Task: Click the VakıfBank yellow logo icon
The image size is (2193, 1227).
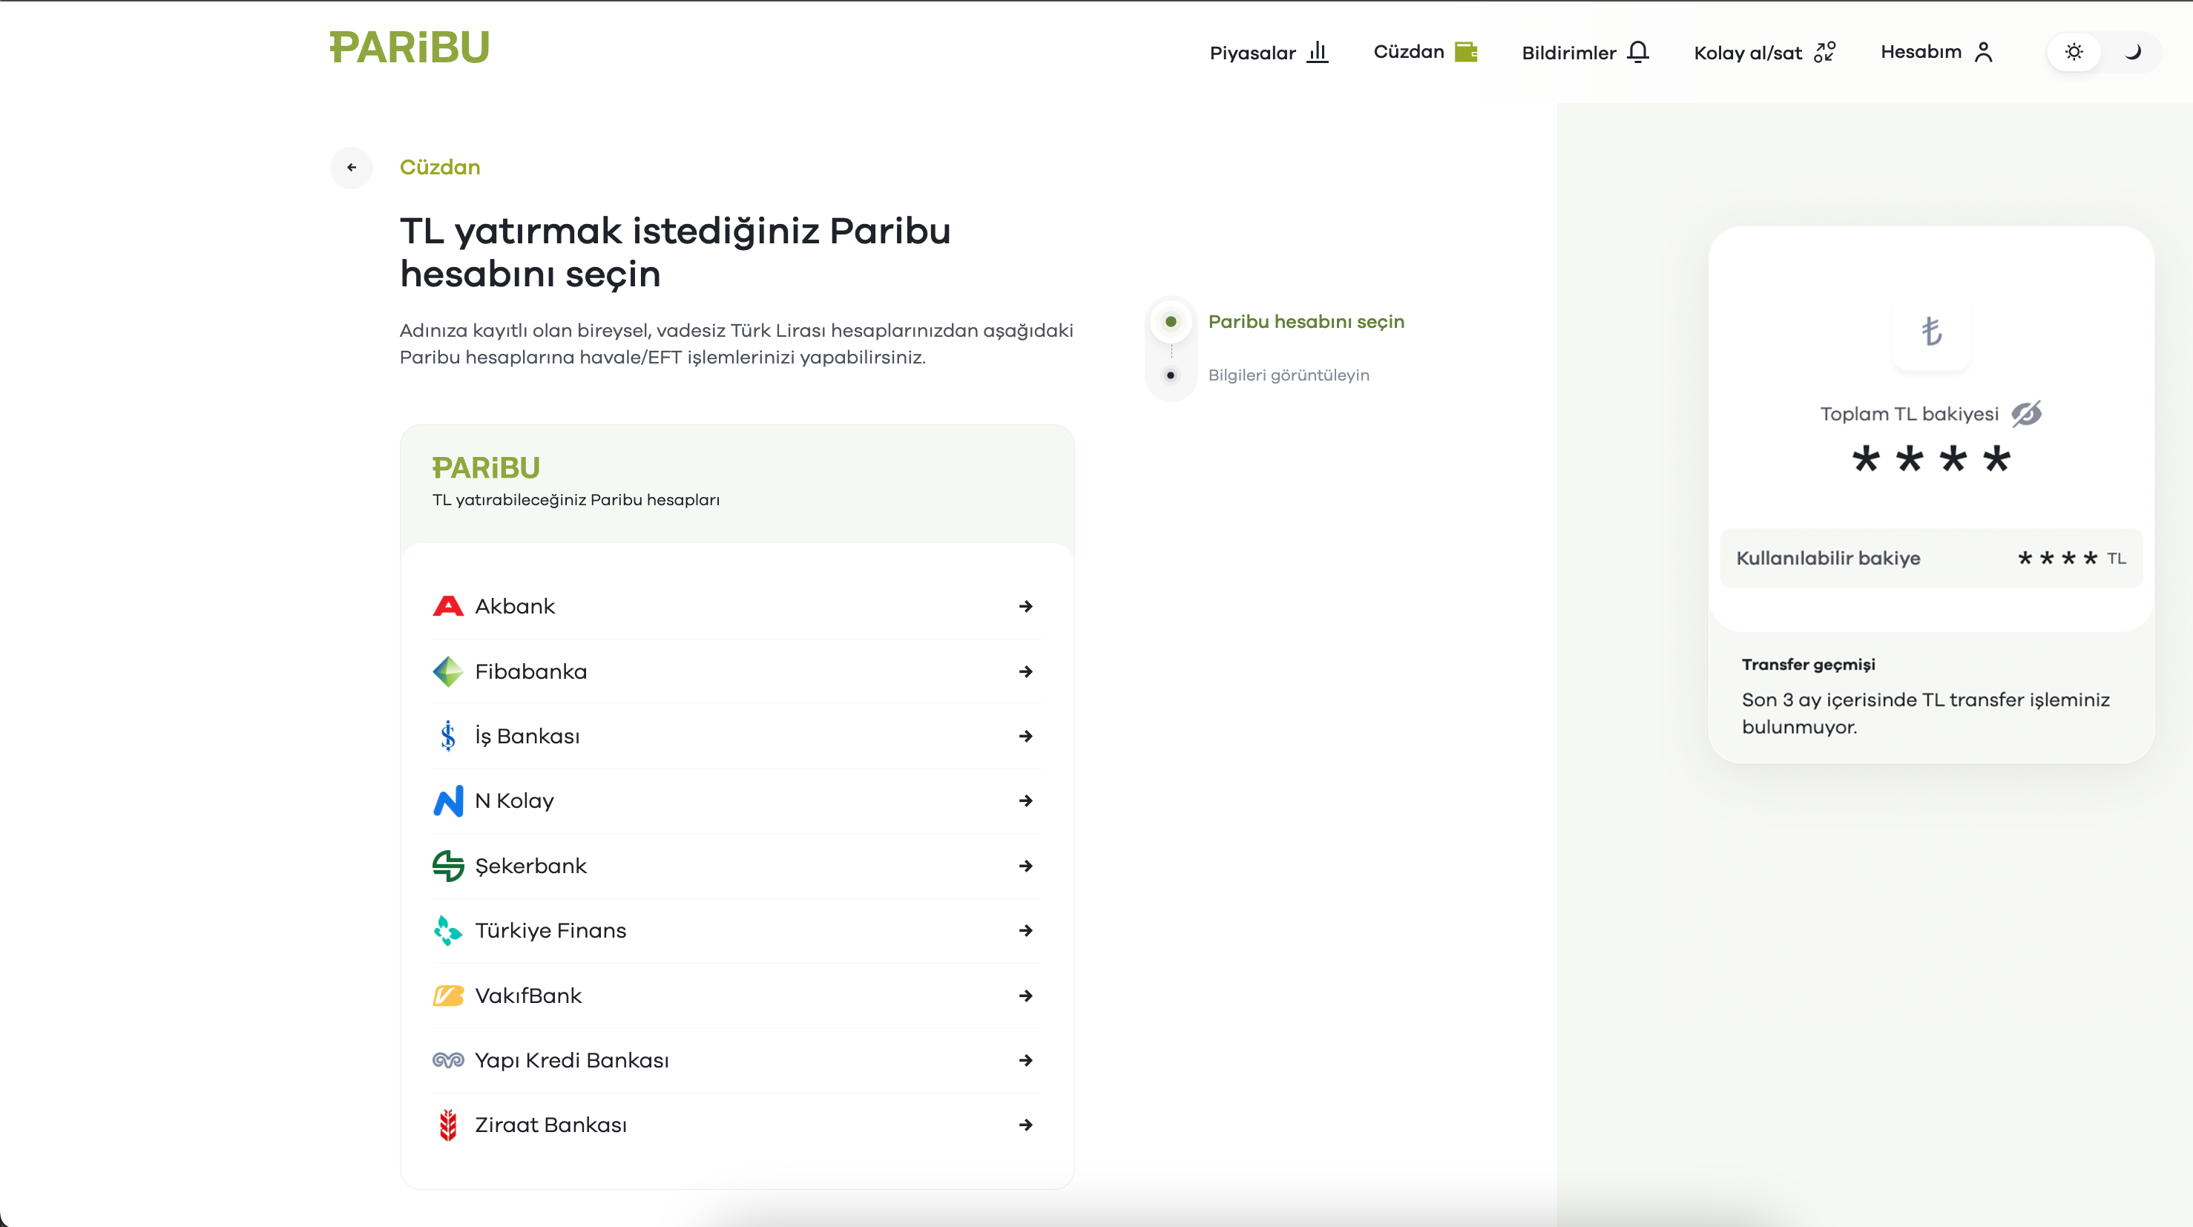Action: pyautogui.click(x=448, y=996)
